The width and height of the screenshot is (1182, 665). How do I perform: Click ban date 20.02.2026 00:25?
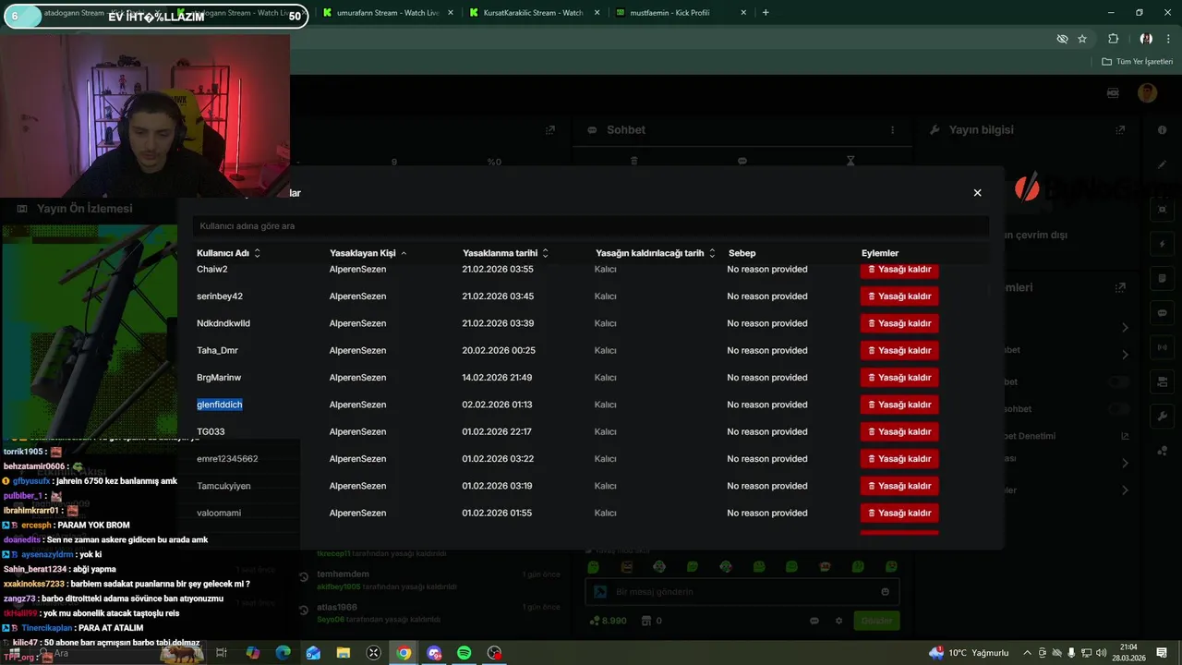[499, 350]
